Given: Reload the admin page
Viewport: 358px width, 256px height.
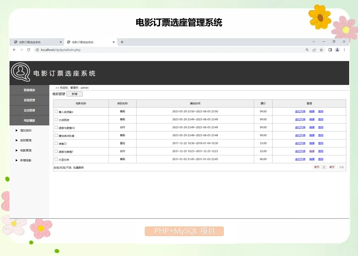Looking at the screenshot, I should coord(28,49).
